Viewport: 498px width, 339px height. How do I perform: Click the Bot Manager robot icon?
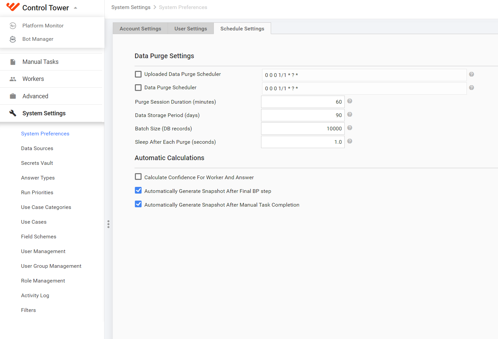[x=13, y=39]
